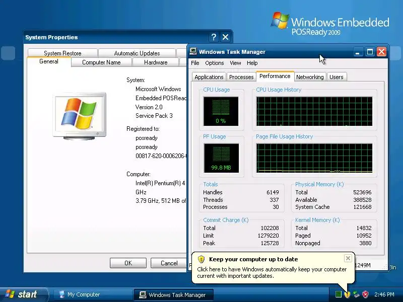Select the Performance tab
Viewport: 403px width, 302px height.
pyautogui.click(x=275, y=77)
